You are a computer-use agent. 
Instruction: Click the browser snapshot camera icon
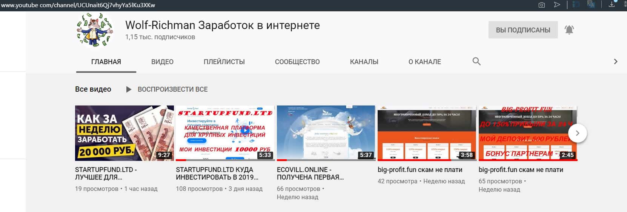[x=542, y=5]
